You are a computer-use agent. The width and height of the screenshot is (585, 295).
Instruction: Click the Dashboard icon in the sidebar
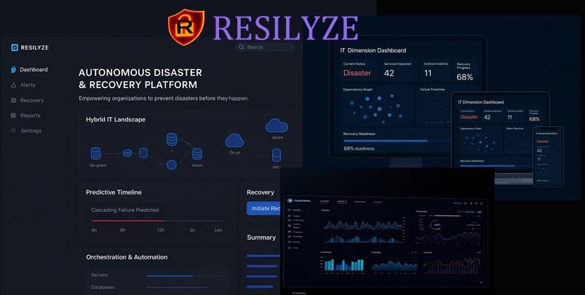click(14, 70)
